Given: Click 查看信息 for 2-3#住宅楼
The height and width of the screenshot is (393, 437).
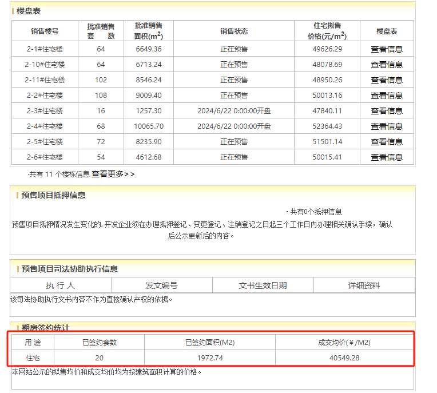Looking at the screenshot, I should pyautogui.click(x=387, y=111).
